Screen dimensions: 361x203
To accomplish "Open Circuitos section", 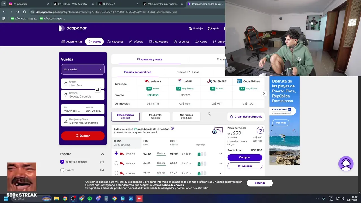I will [181, 41].
